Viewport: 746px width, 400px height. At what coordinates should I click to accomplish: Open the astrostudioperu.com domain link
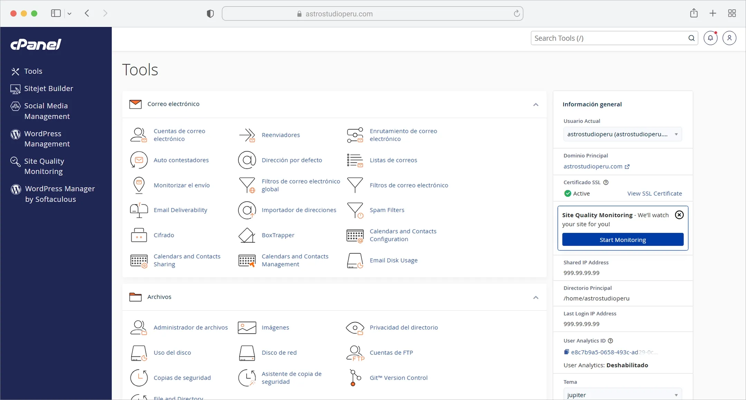point(593,166)
